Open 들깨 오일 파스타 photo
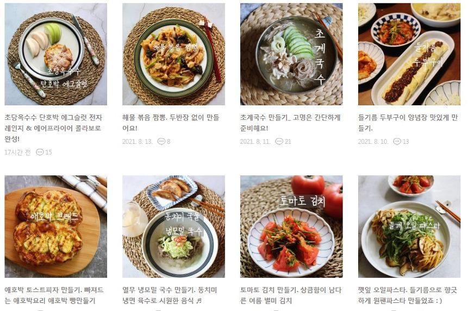474x311 pixels. tap(409, 226)
